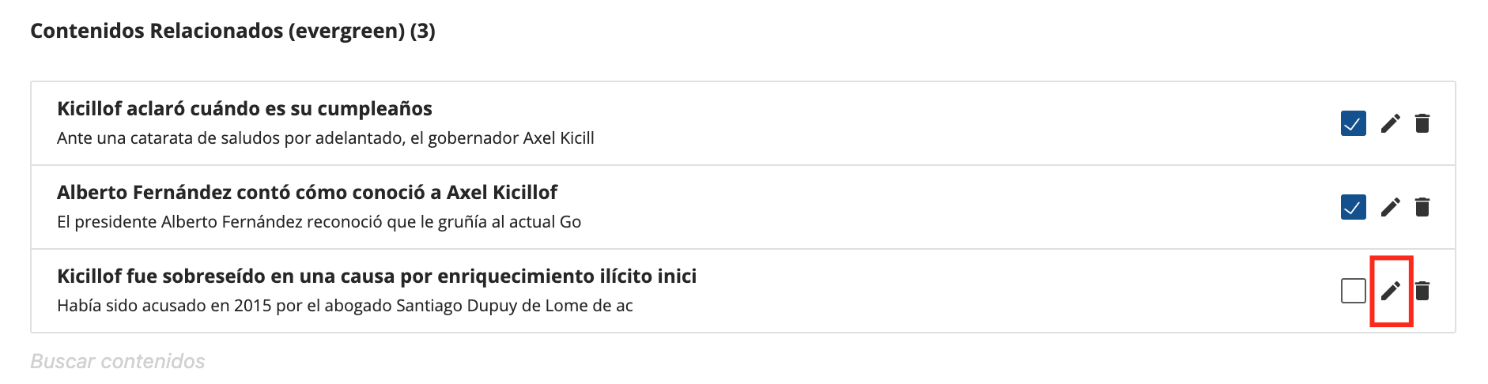Click the '(3)' item count in heading

[422, 31]
